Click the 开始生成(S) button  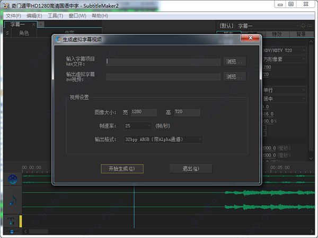[122, 169]
